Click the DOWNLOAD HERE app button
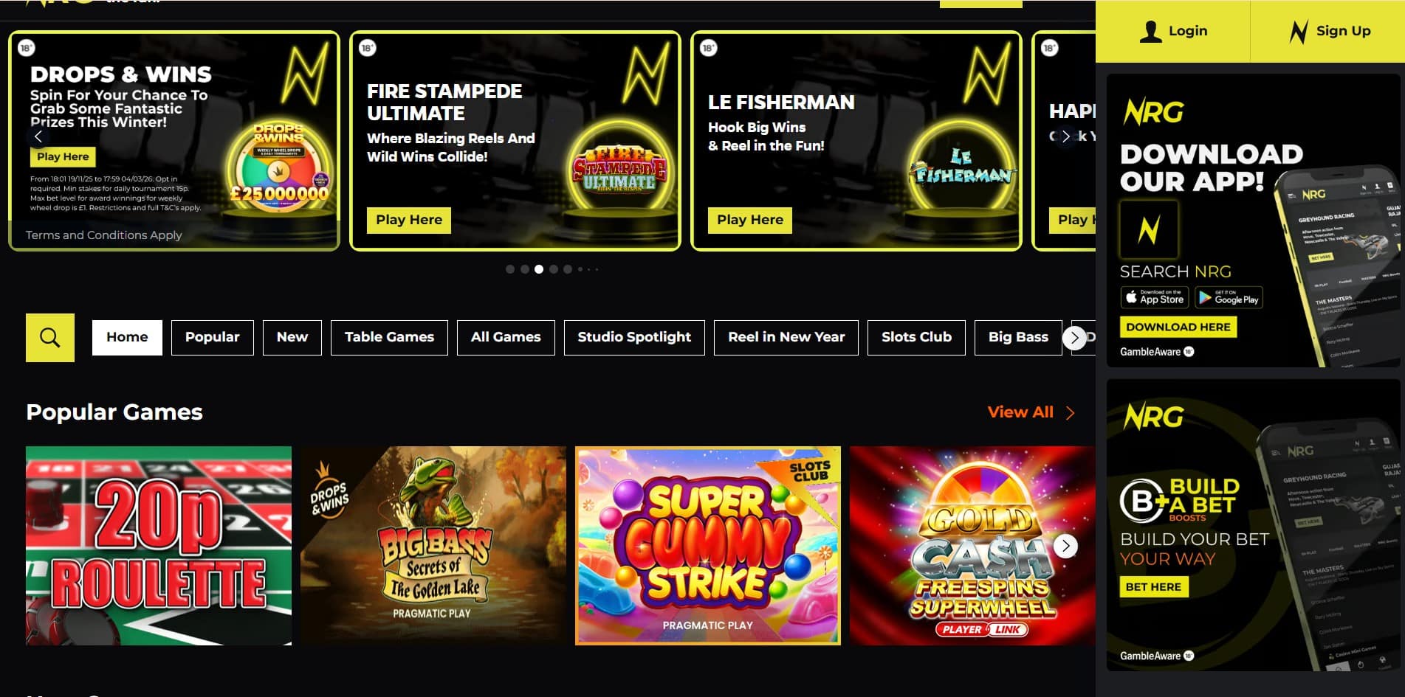The image size is (1405, 697). [x=1178, y=327]
